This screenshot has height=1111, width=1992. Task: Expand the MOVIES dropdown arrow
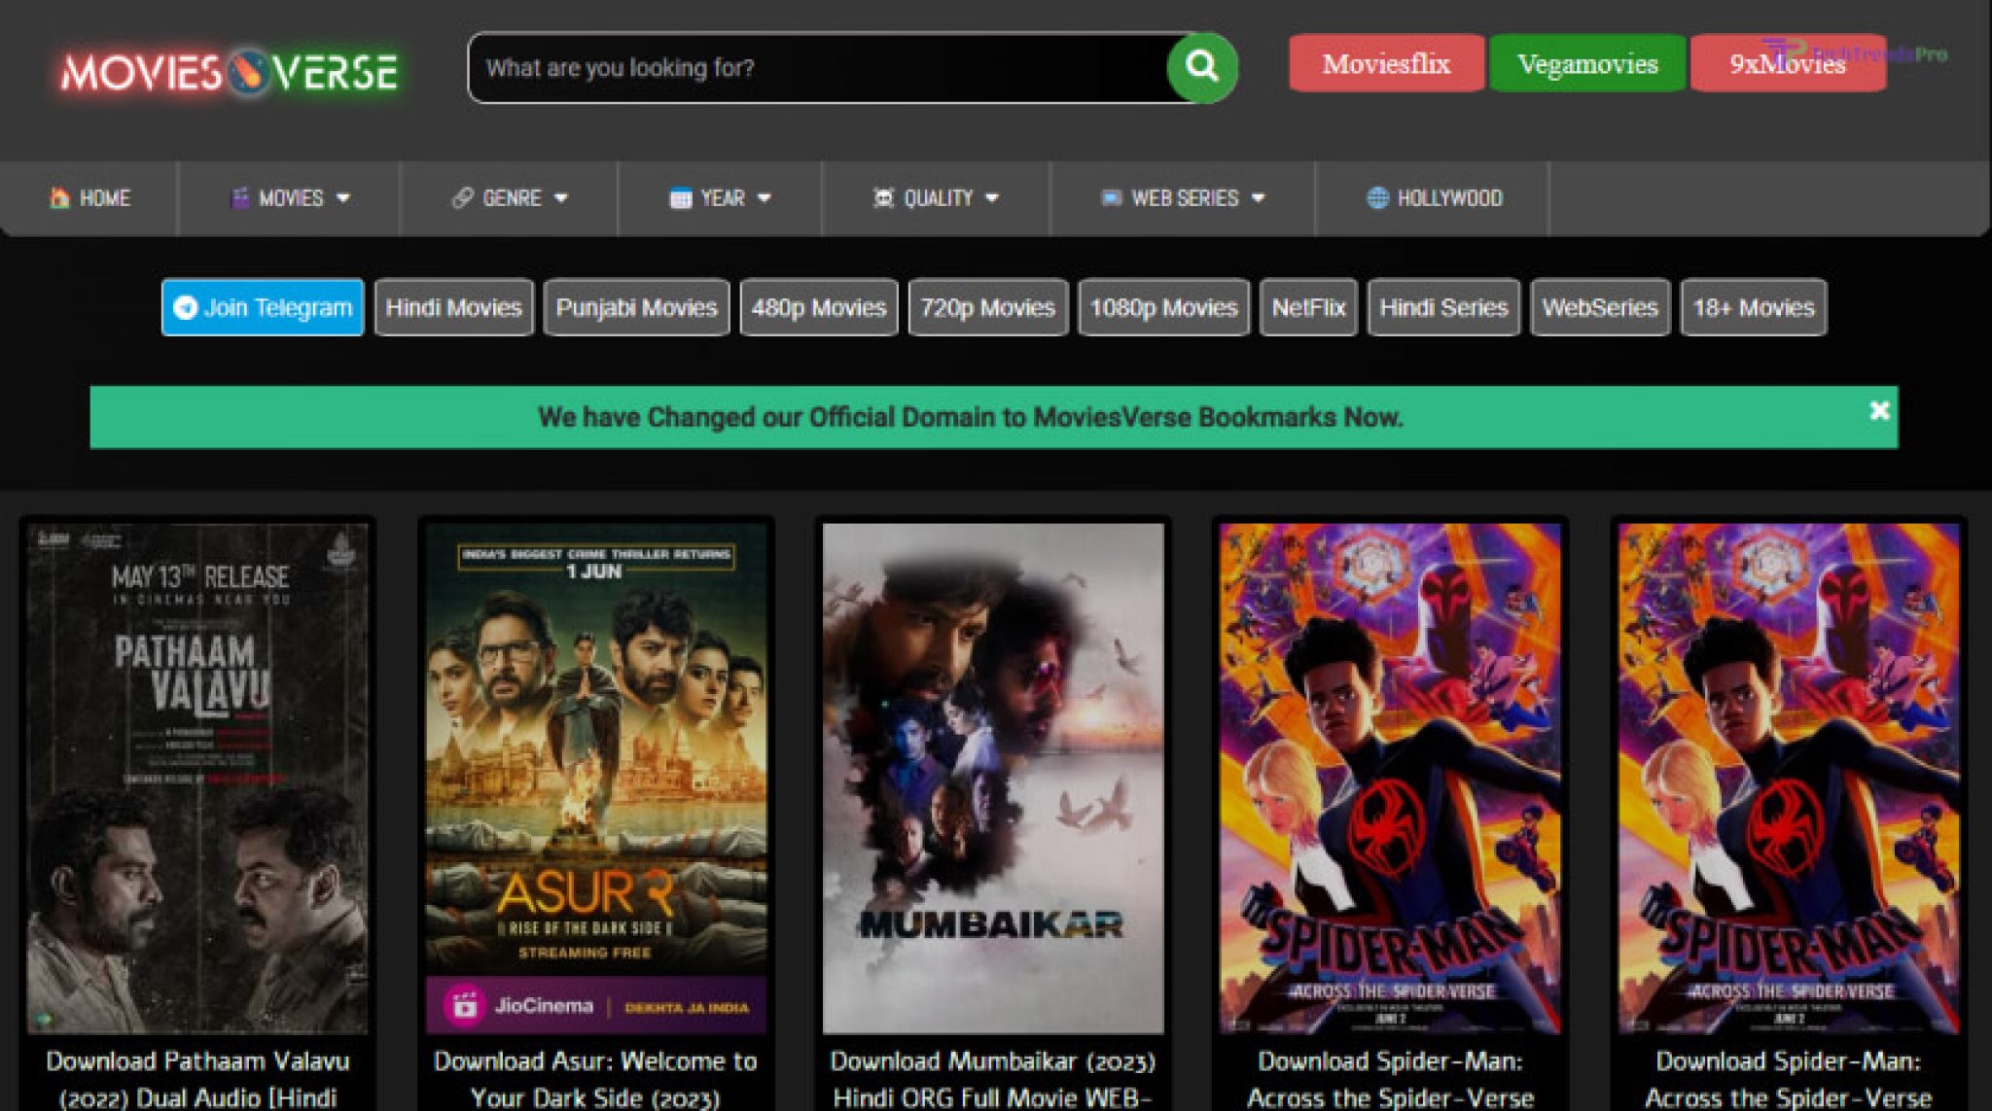[x=343, y=197]
